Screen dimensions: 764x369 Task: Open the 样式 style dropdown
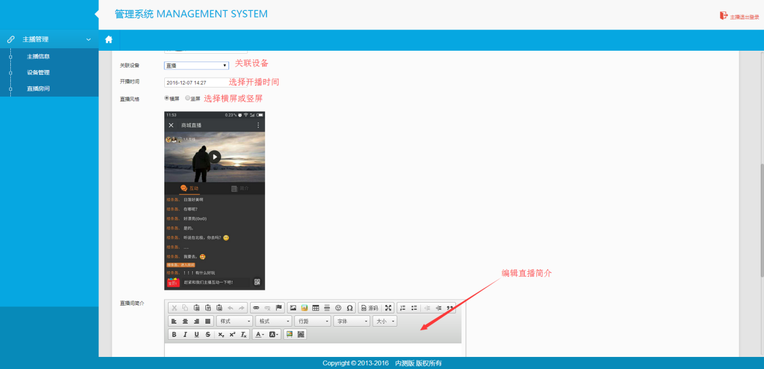(x=235, y=321)
